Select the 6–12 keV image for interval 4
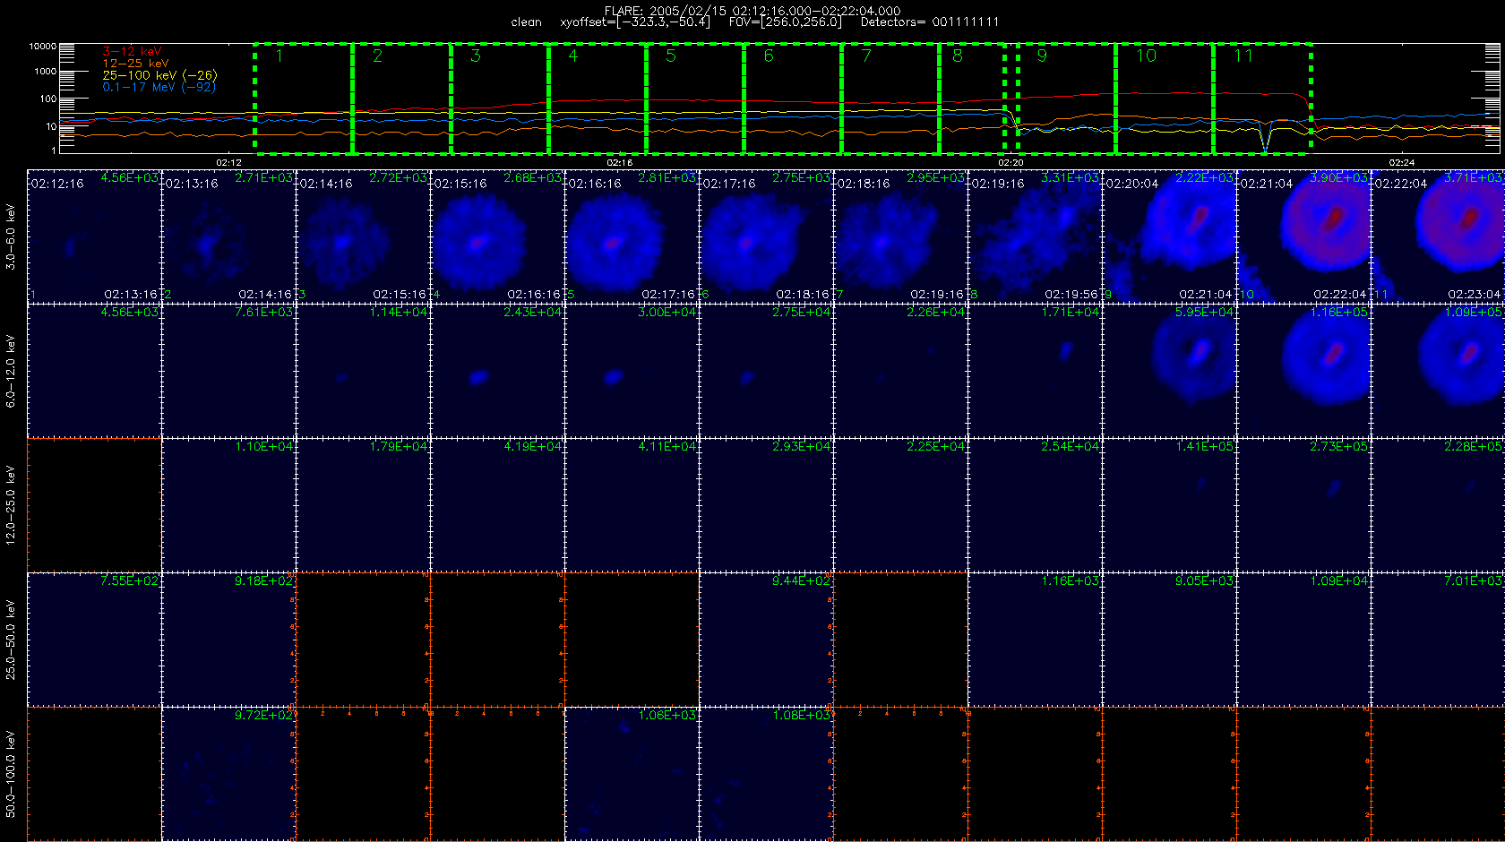 point(497,371)
